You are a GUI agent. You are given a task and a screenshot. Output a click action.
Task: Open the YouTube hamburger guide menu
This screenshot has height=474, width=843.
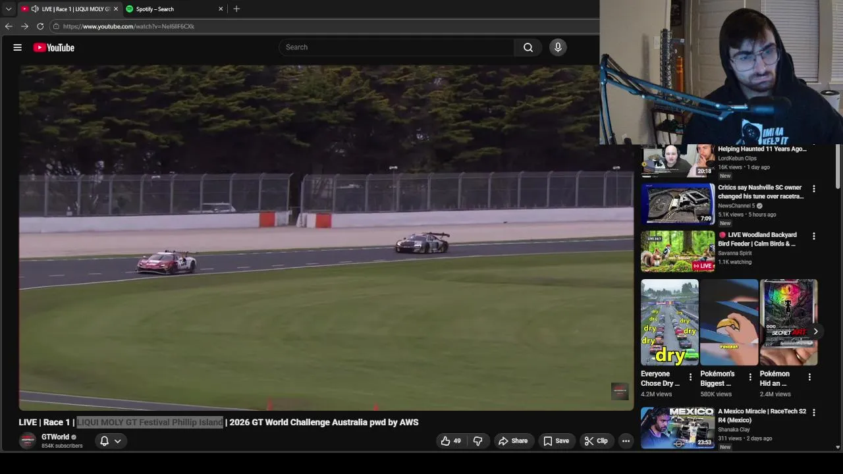18,47
